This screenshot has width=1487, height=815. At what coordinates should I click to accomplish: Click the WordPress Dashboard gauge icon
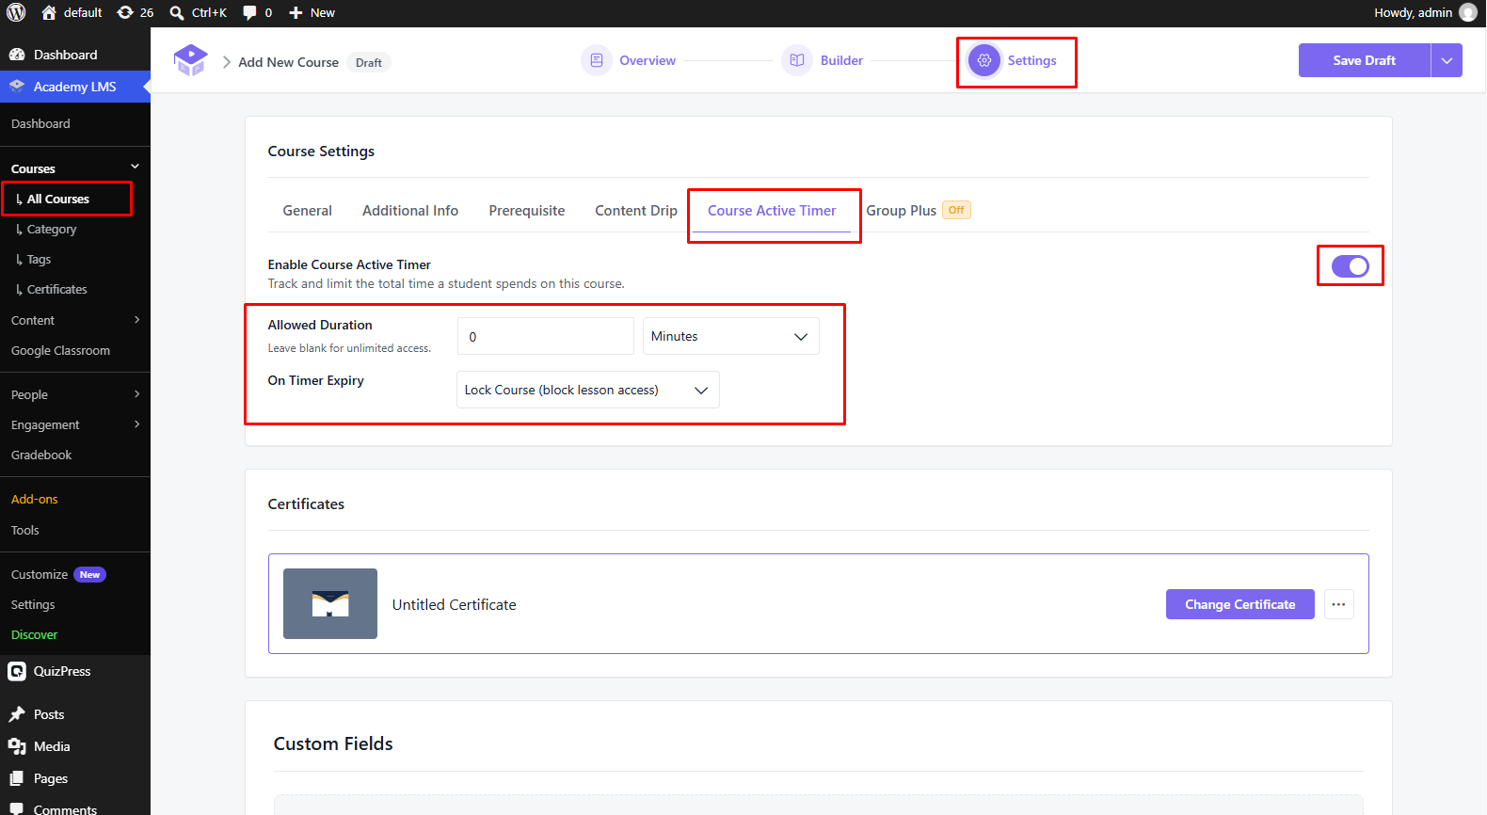pos(17,55)
